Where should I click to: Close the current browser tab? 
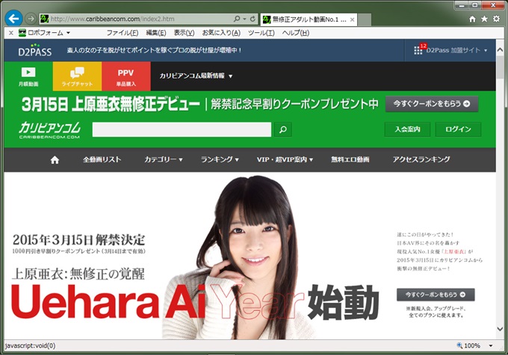click(x=352, y=19)
